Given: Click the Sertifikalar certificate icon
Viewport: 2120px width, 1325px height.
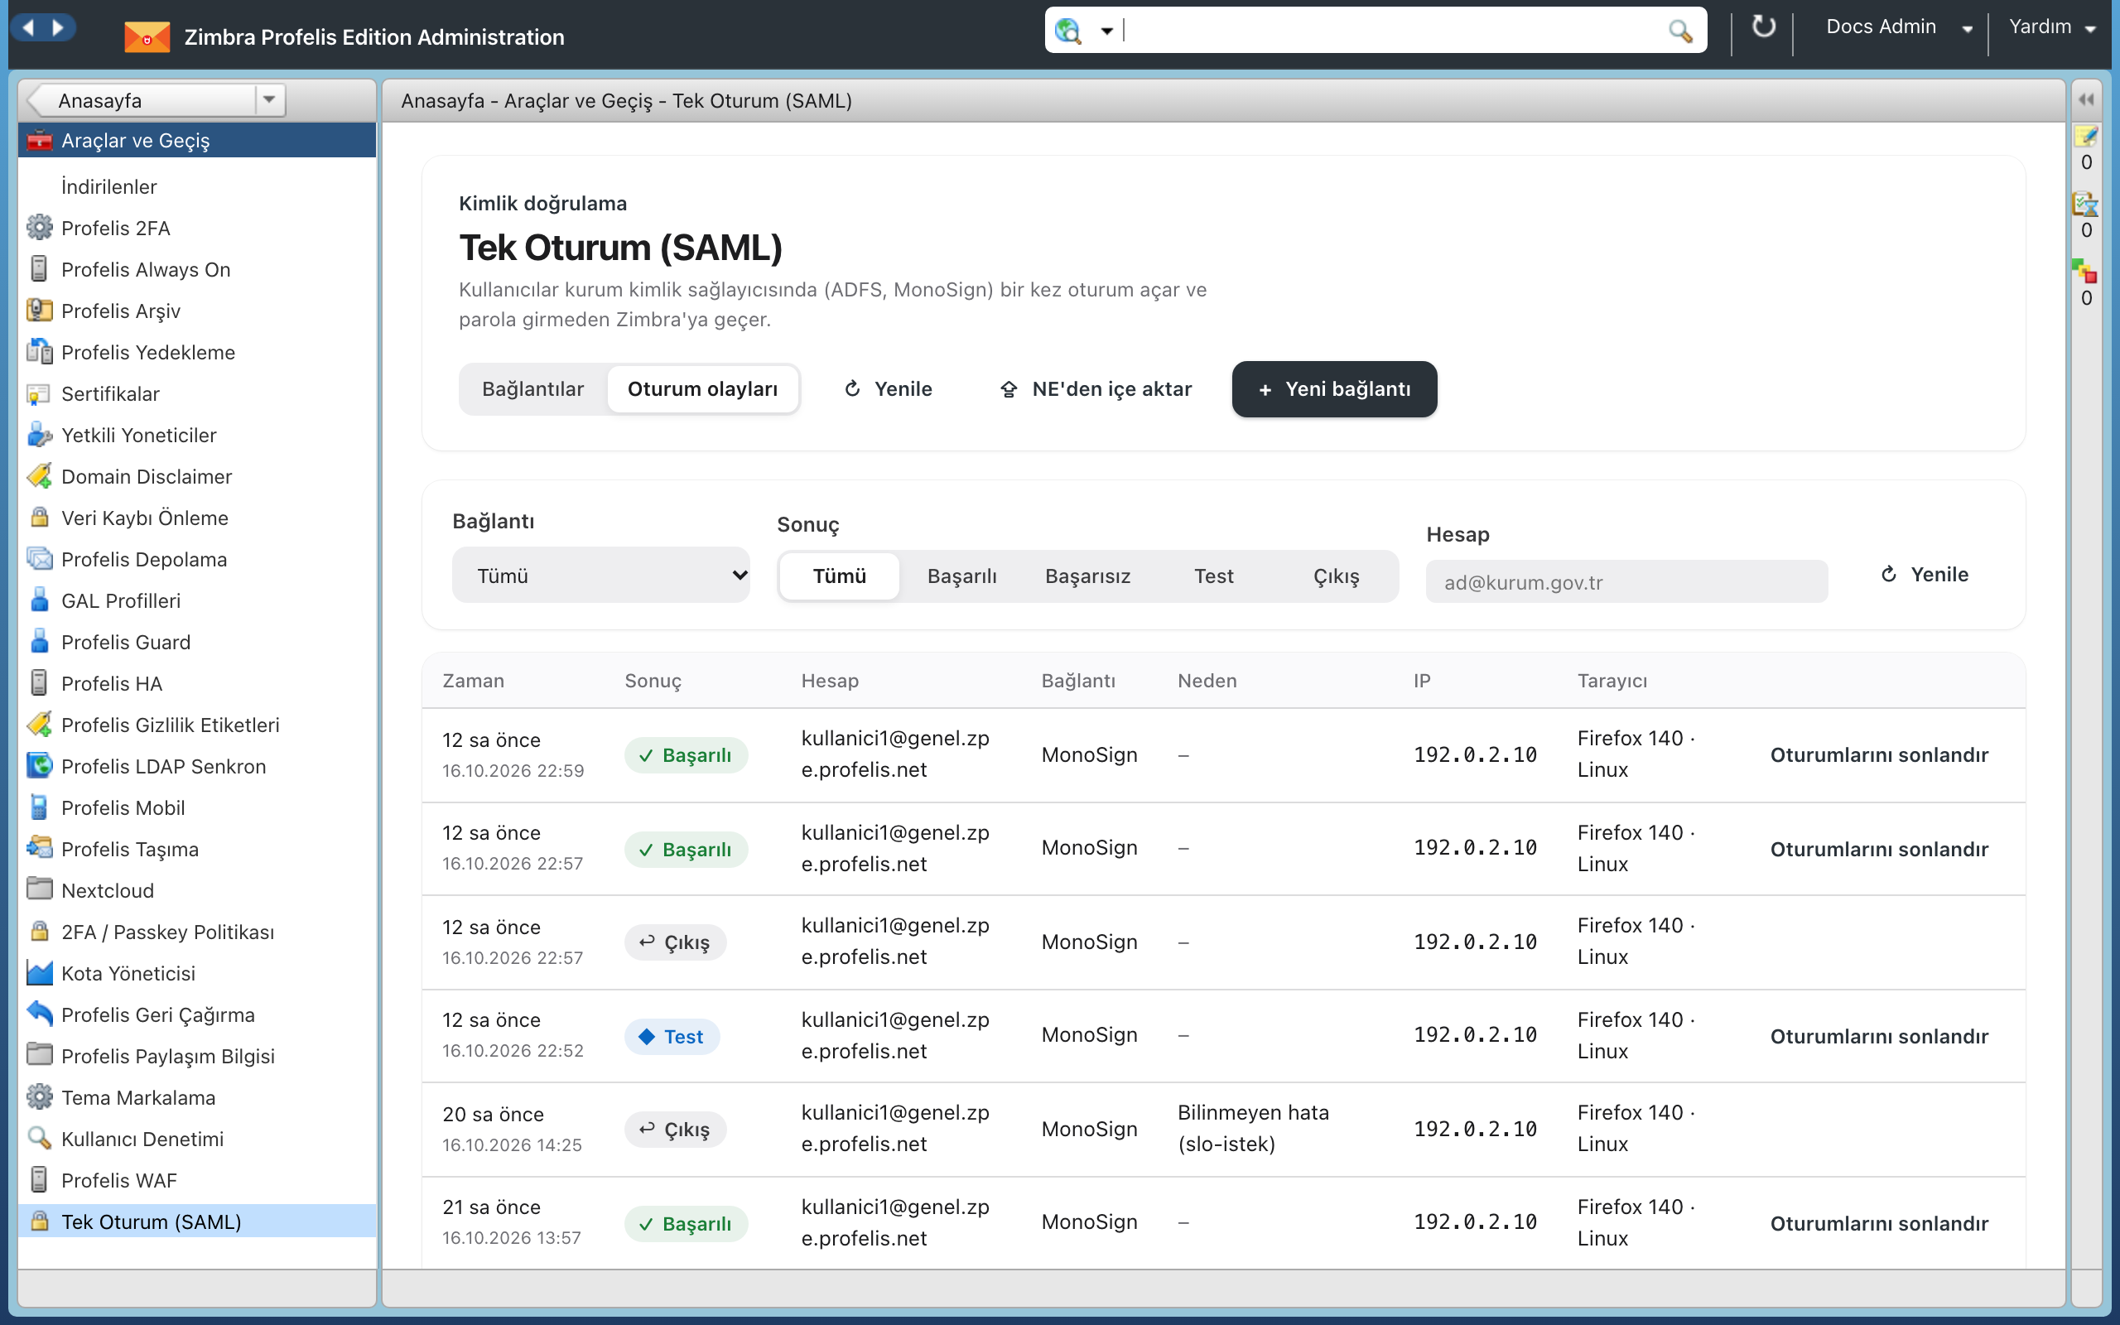Looking at the screenshot, I should pyautogui.click(x=40, y=393).
